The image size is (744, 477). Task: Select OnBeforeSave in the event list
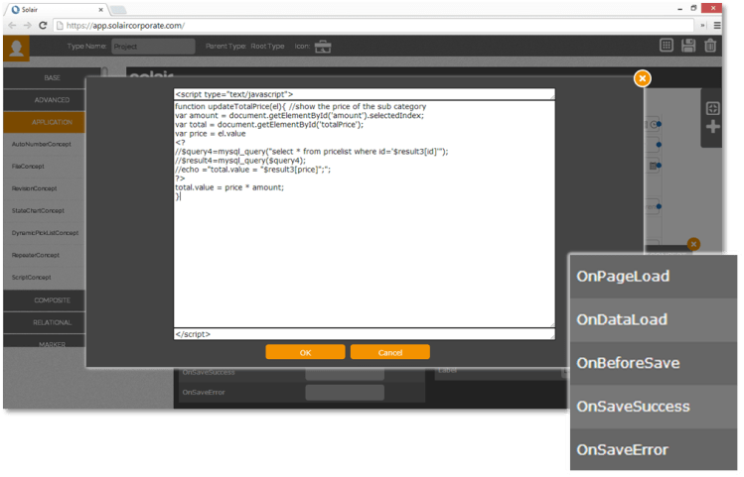[654, 363]
